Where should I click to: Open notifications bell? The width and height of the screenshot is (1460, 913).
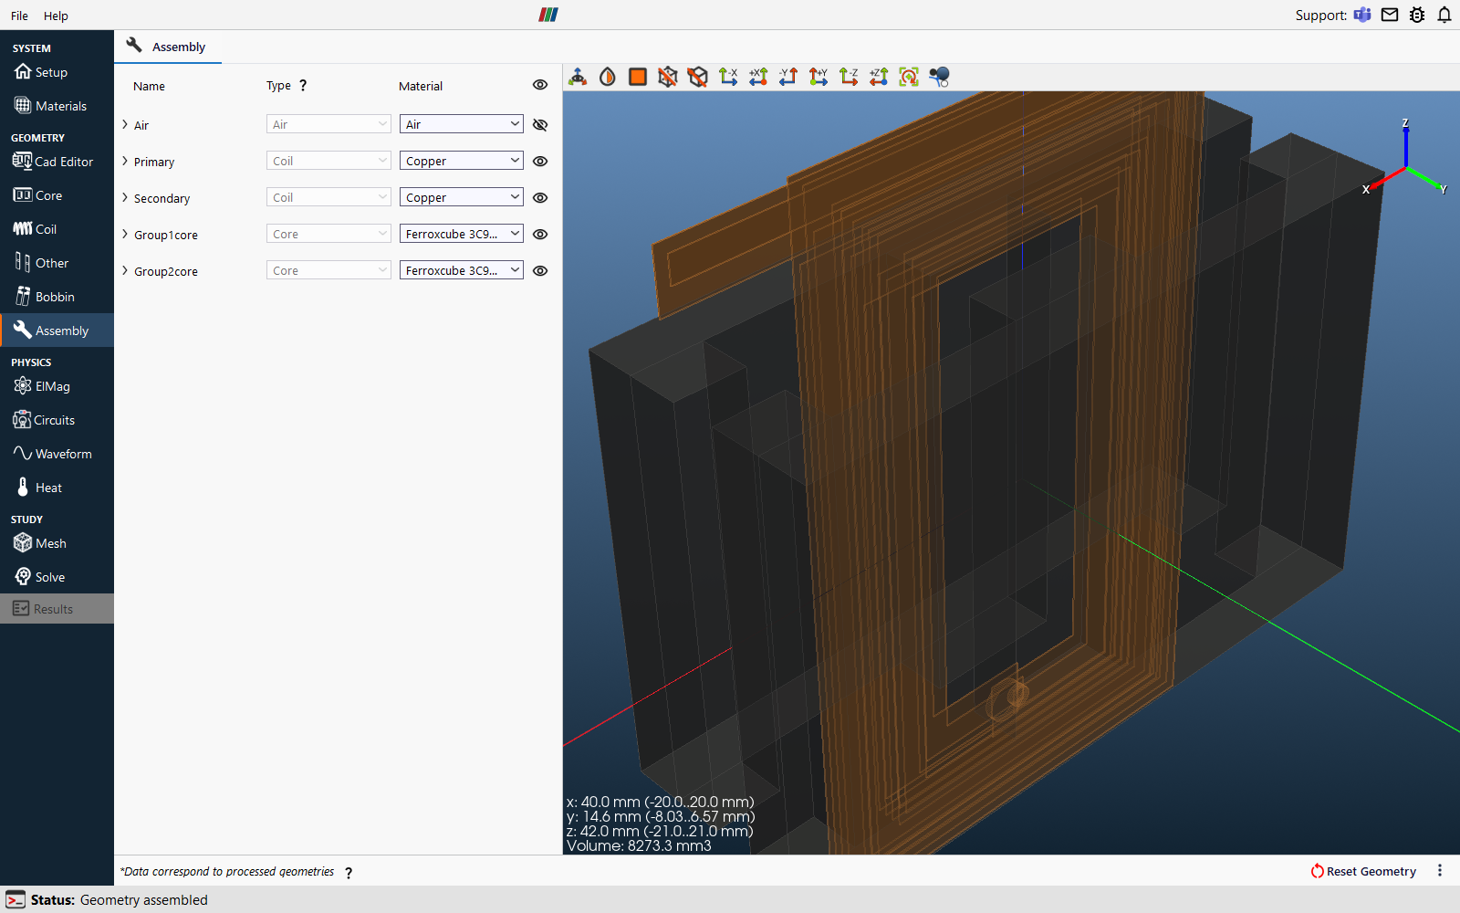click(x=1444, y=15)
